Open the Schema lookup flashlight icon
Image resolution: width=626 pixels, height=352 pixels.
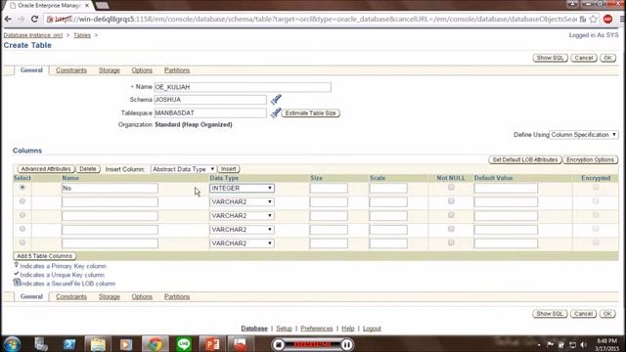(276, 99)
